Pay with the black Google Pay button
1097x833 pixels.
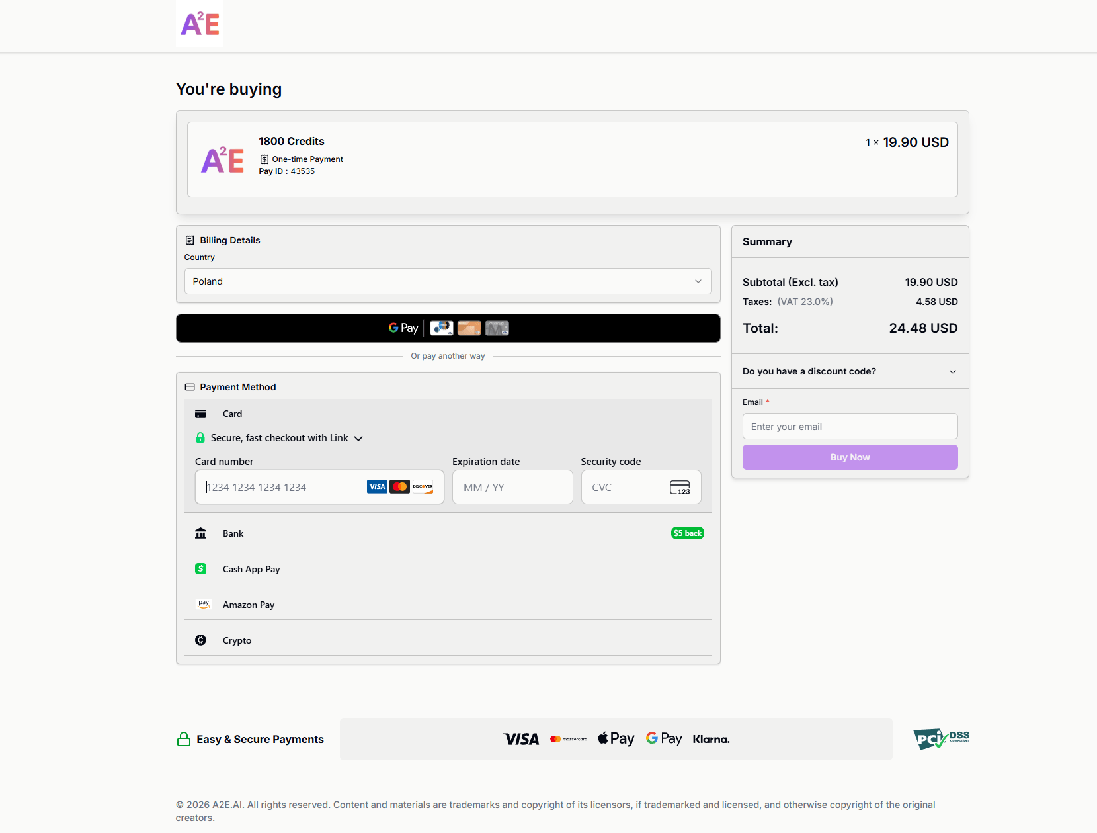(448, 328)
